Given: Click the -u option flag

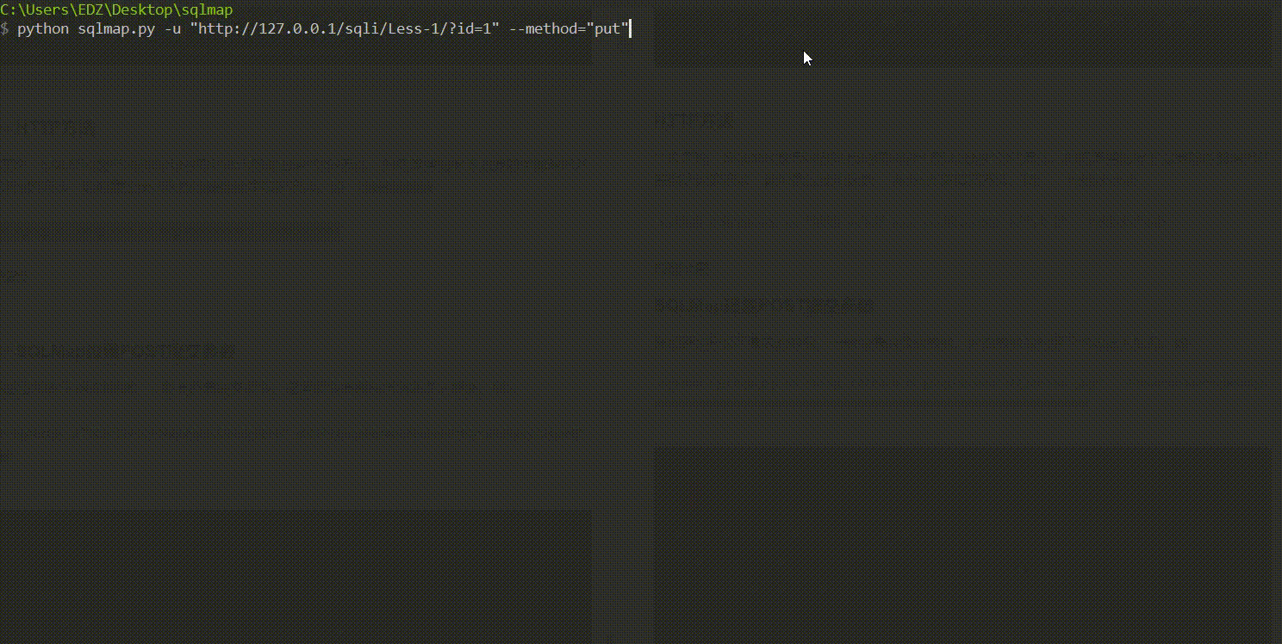Looking at the screenshot, I should 172,29.
